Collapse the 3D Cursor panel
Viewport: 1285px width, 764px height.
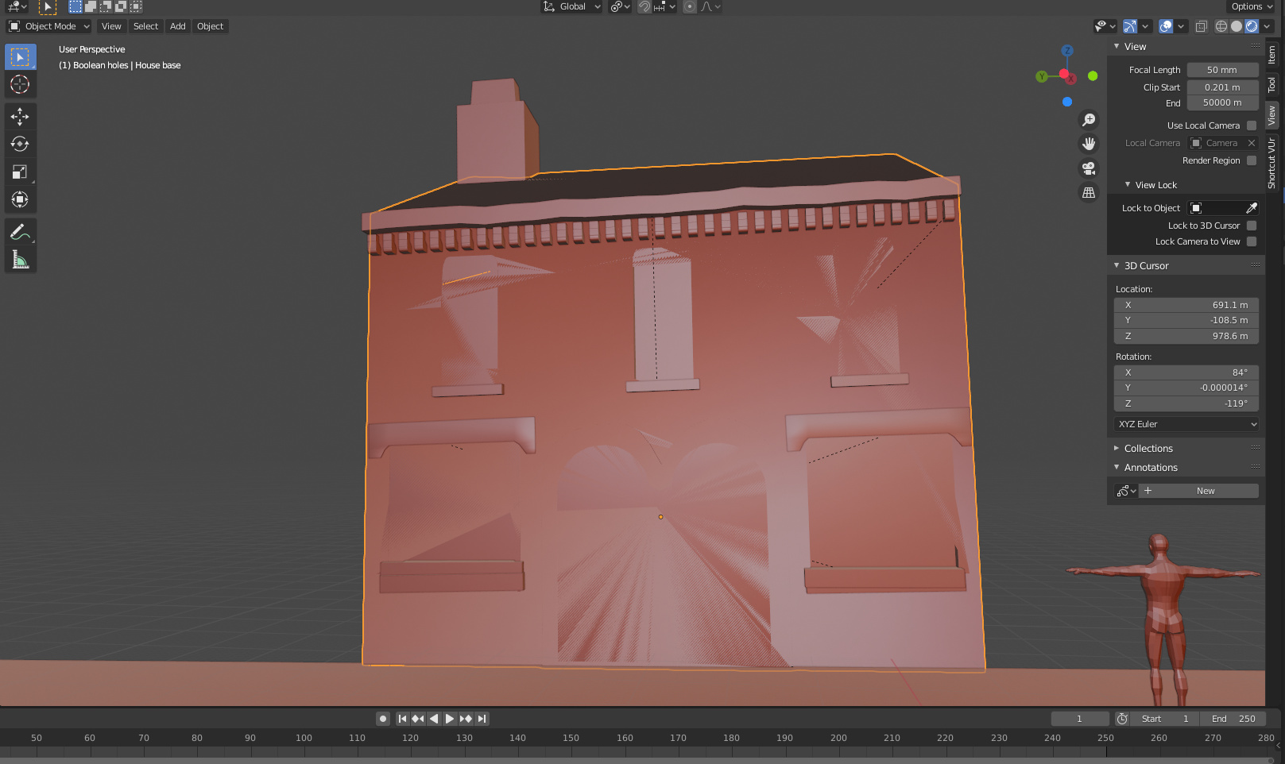click(x=1146, y=266)
